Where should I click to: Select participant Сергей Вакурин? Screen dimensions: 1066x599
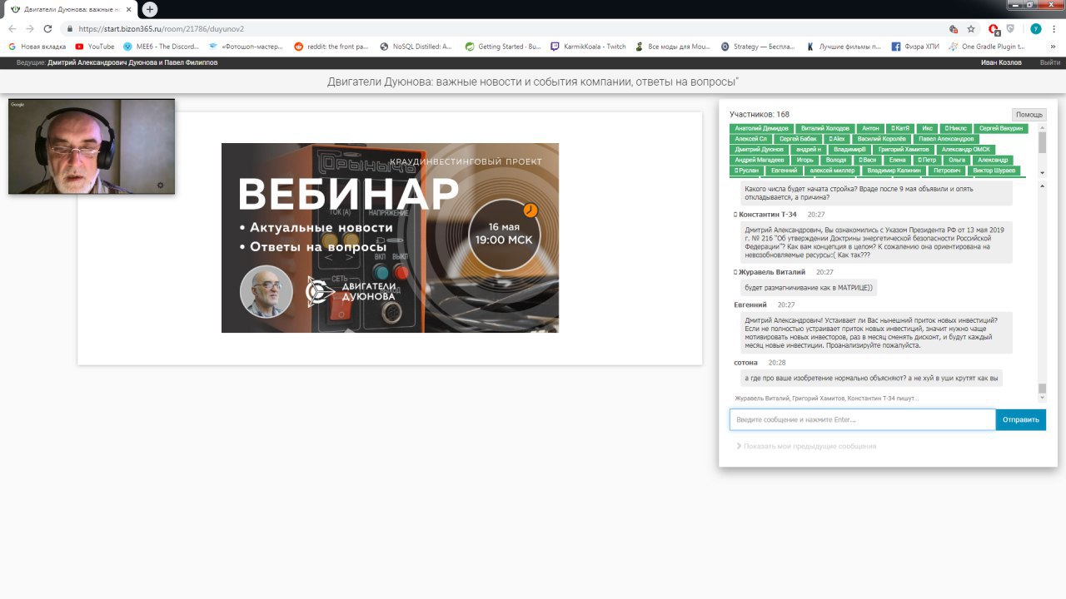pos(1001,128)
